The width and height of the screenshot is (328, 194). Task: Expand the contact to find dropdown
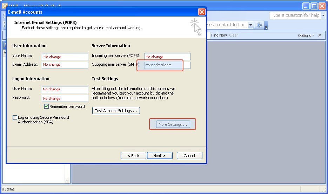tap(250, 25)
